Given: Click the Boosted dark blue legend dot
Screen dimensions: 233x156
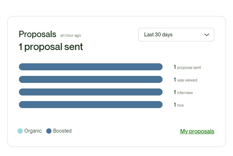Looking at the screenshot, I should [x=49, y=131].
